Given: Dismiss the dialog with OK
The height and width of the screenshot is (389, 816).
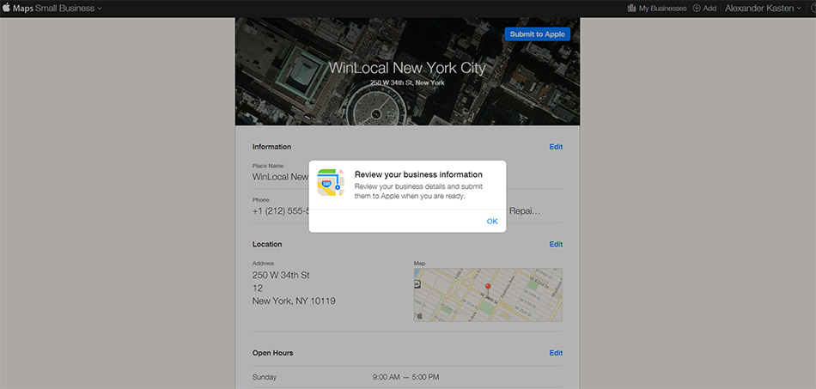Looking at the screenshot, I should click(x=492, y=221).
